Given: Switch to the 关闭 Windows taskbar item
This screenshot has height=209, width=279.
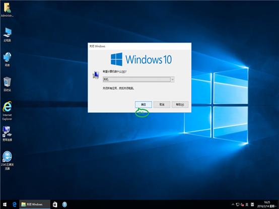Looking at the screenshot, I should pos(35,204).
